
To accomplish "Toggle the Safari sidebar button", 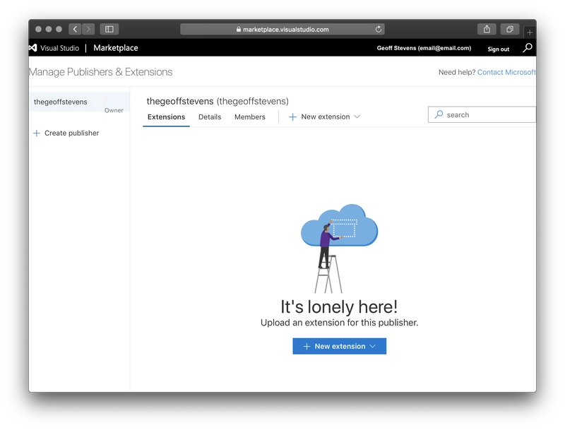I will [x=109, y=29].
